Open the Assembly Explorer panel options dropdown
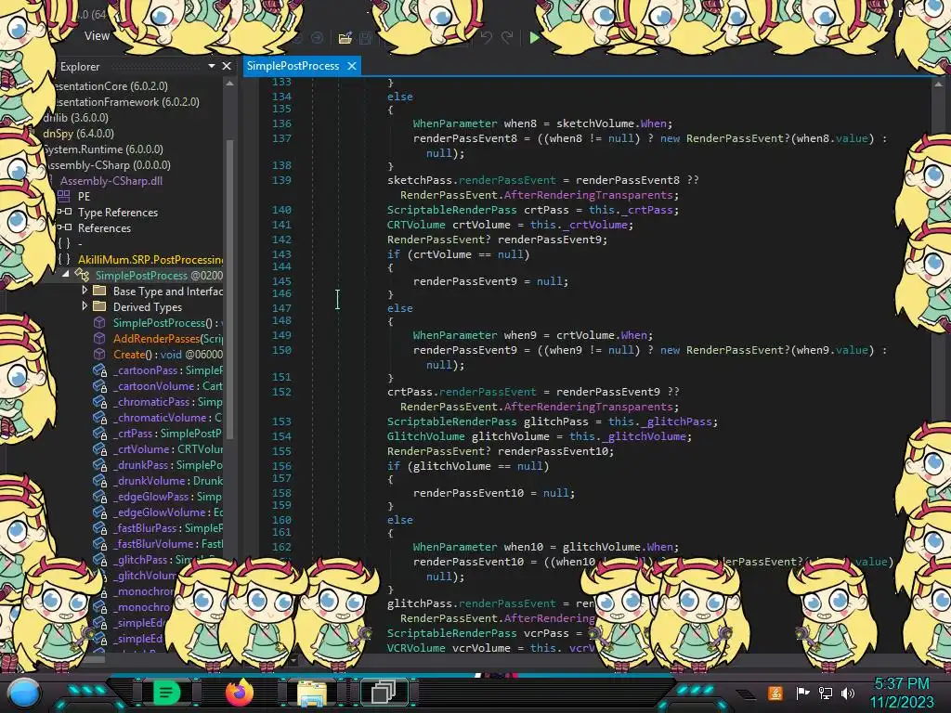The image size is (951, 713). coord(212,66)
